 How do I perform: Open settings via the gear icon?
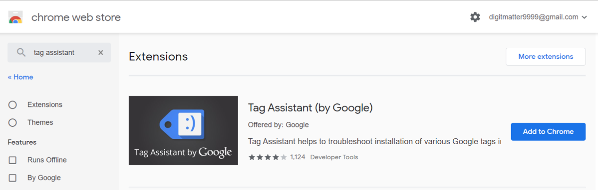pos(475,17)
